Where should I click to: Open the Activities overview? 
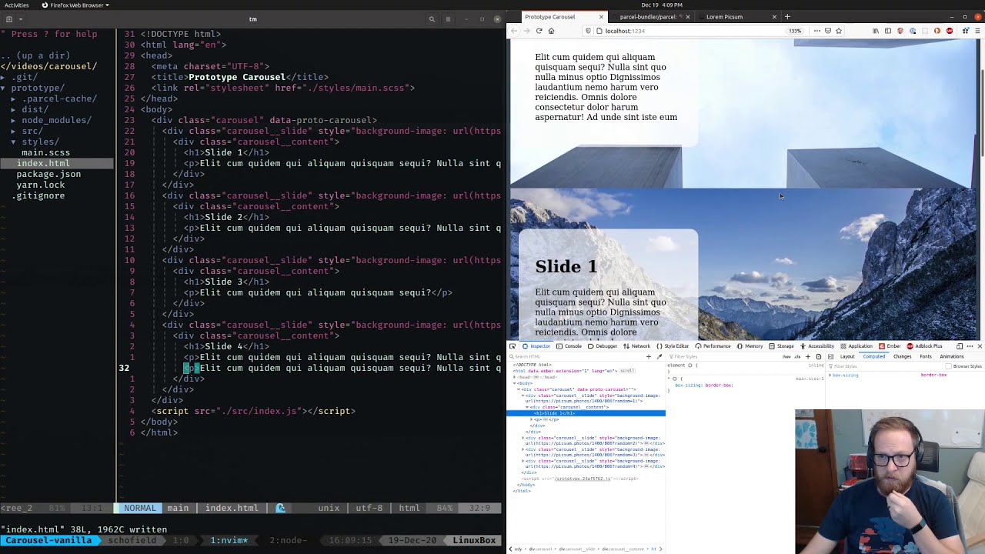point(16,5)
